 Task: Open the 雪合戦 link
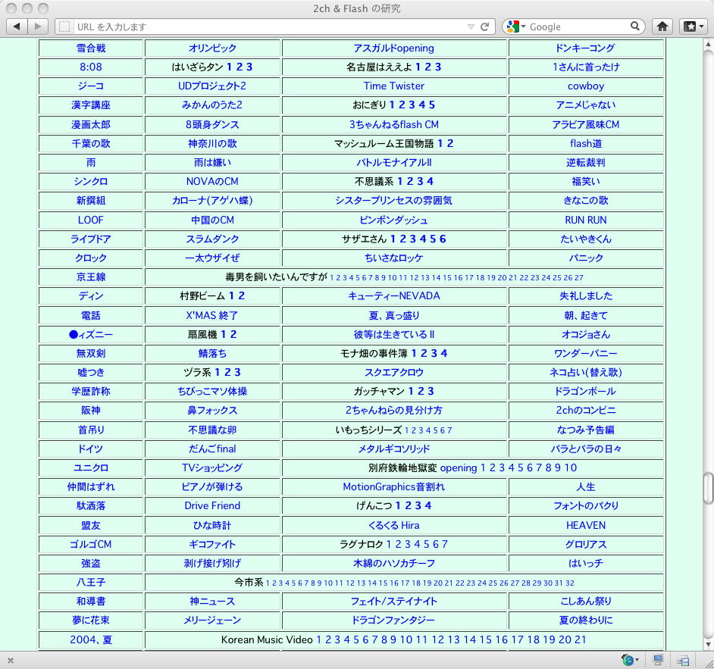tap(91, 48)
